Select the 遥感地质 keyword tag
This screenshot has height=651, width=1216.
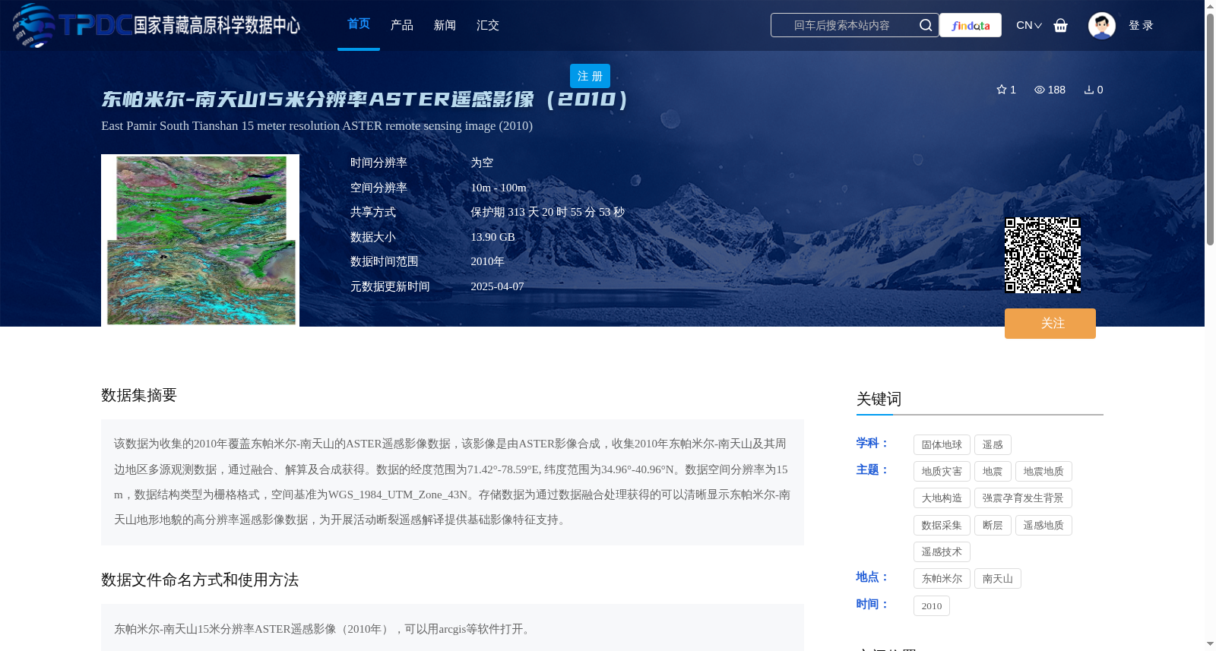coord(1043,526)
